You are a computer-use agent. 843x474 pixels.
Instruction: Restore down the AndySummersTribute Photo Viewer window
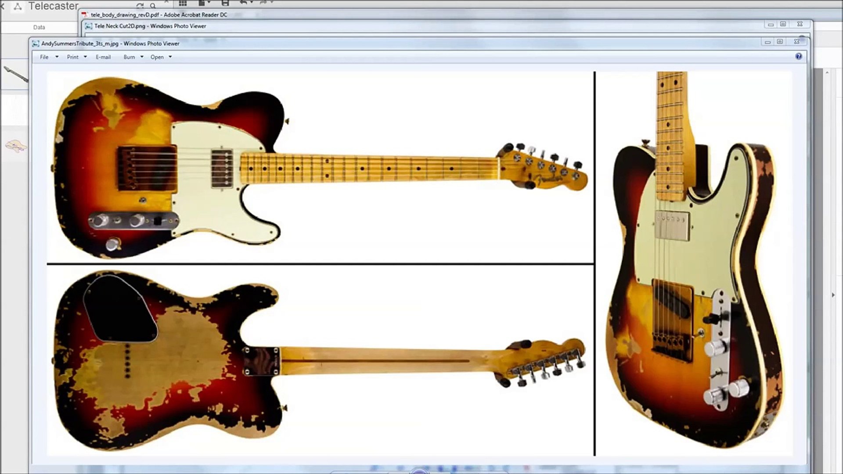[x=780, y=42]
